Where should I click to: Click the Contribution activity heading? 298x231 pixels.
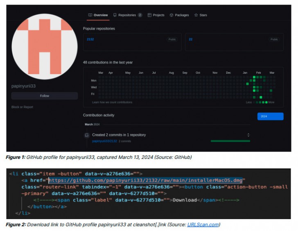click(x=99, y=115)
